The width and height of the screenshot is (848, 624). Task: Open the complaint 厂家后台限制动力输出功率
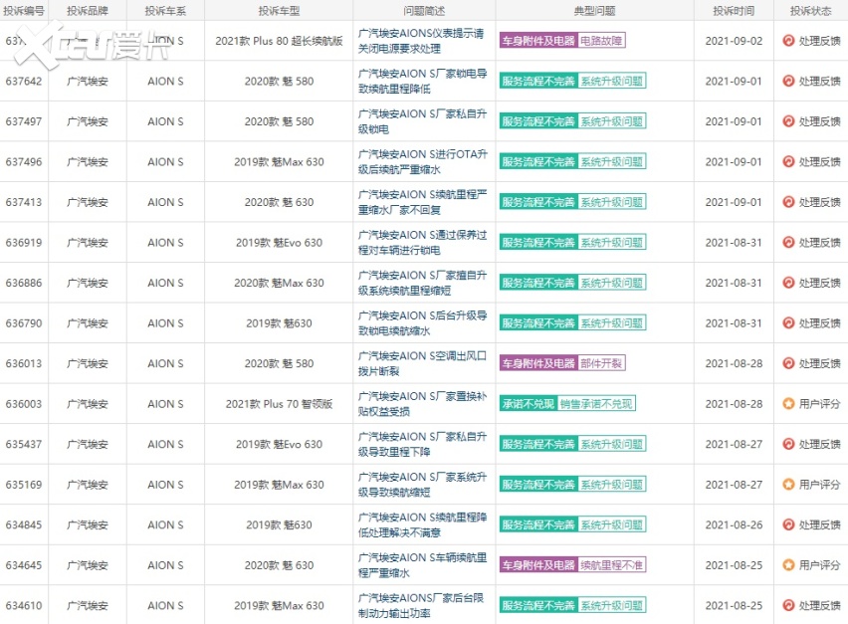421,606
